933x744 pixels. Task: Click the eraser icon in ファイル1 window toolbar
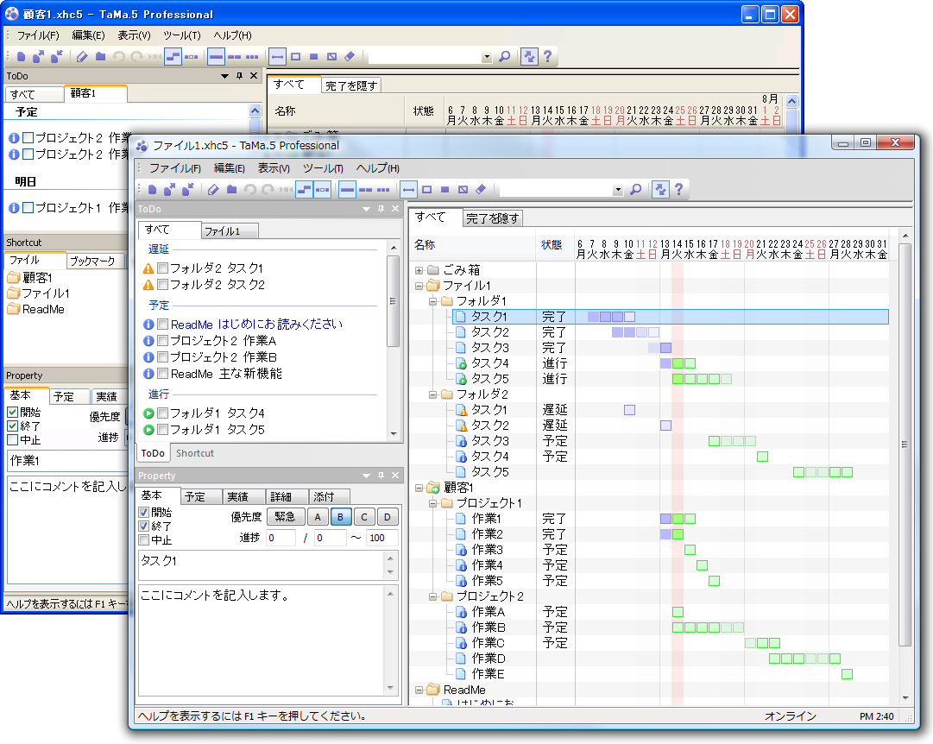(481, 190)
